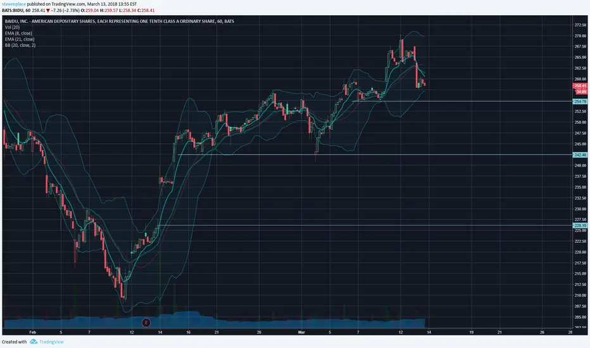Viewport: 590px width, 348px height.
Task: Click the L:258.34 low value
Action: pyautogui.click(x=128, y=10)
